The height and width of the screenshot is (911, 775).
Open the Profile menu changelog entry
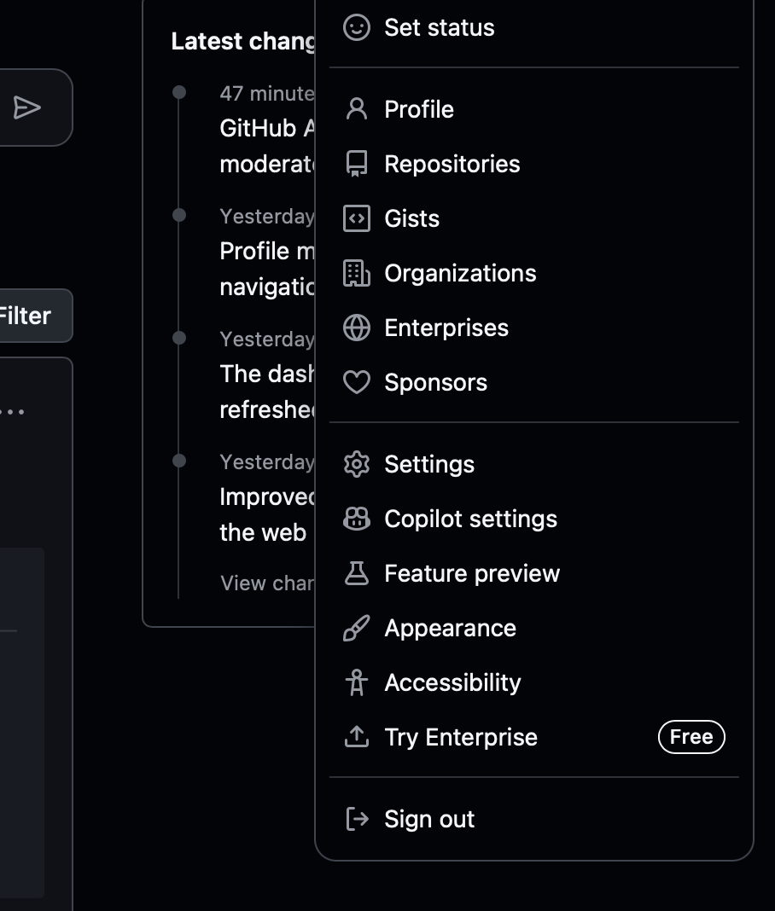[x=267, y=269]
